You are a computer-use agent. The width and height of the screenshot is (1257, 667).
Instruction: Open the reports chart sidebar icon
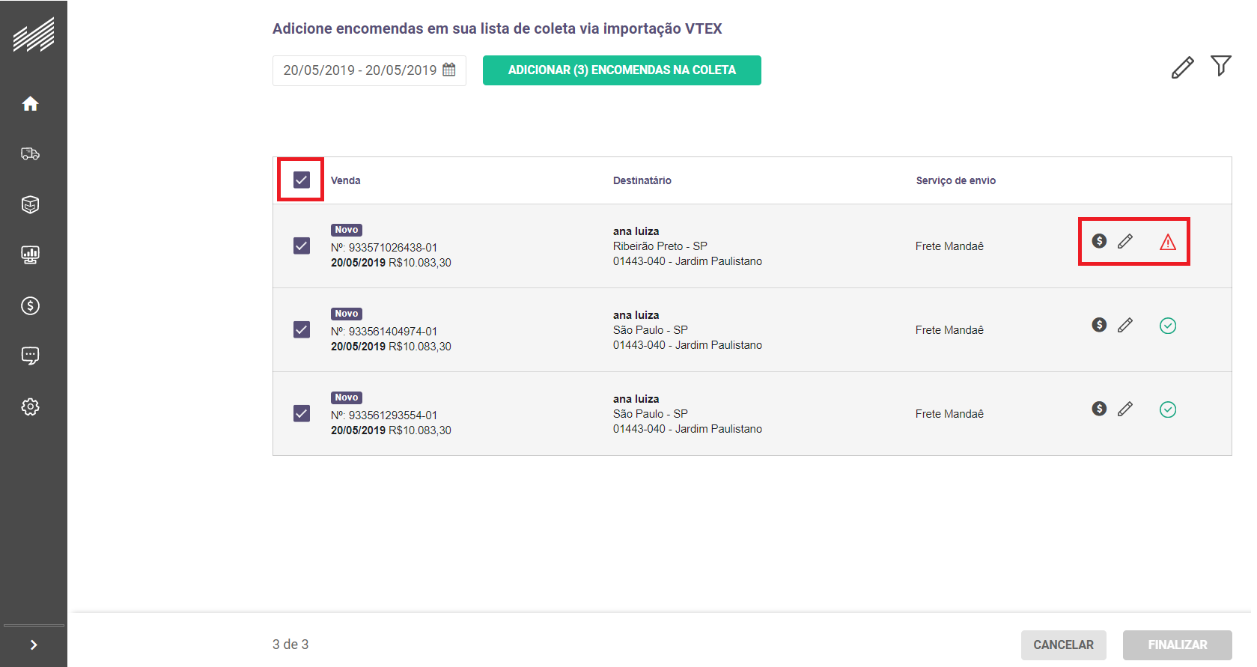pos(30,255)
